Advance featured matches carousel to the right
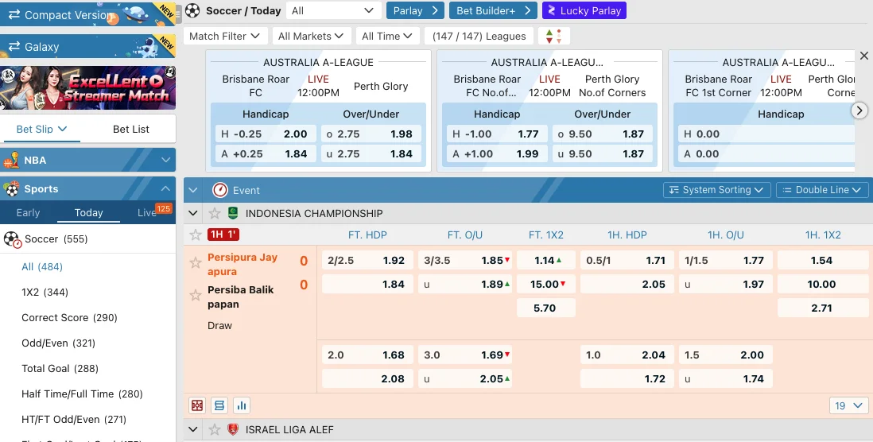Image resolution: width=873 pixels, height=442 pixels. coord(859,111)
